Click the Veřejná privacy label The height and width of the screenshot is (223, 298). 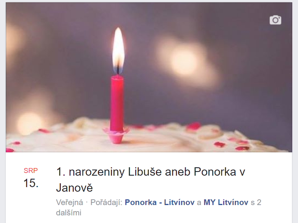[70, 202]
